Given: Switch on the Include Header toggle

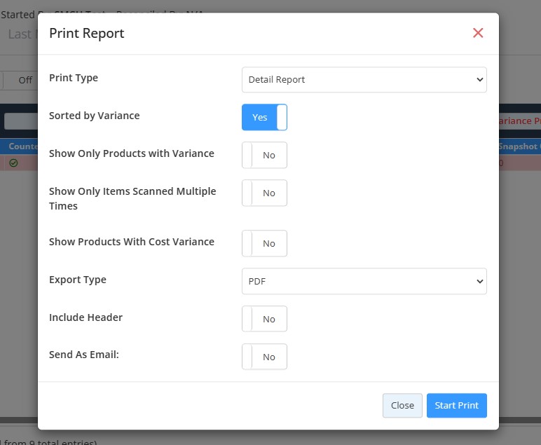Looking at the screenshot, I should pos(264,319).
